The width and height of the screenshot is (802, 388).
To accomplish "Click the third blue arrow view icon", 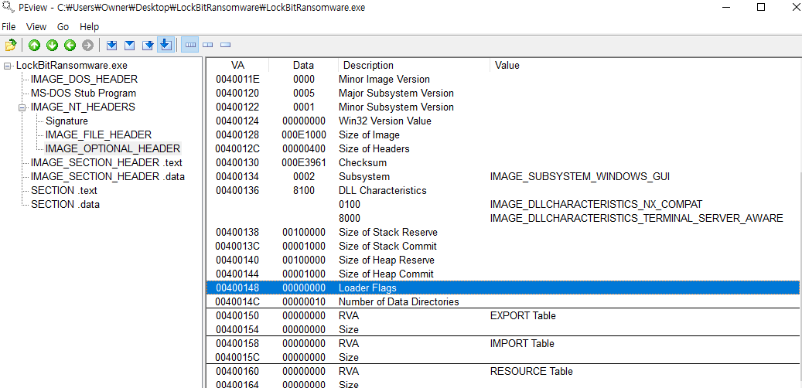I will tap(148, 46).
